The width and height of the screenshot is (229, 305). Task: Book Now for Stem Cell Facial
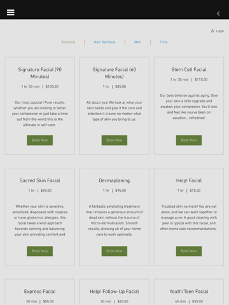tap(189, 140)
